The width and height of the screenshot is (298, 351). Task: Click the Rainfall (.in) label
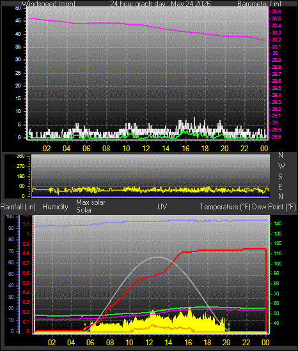(x=18, y=207)
